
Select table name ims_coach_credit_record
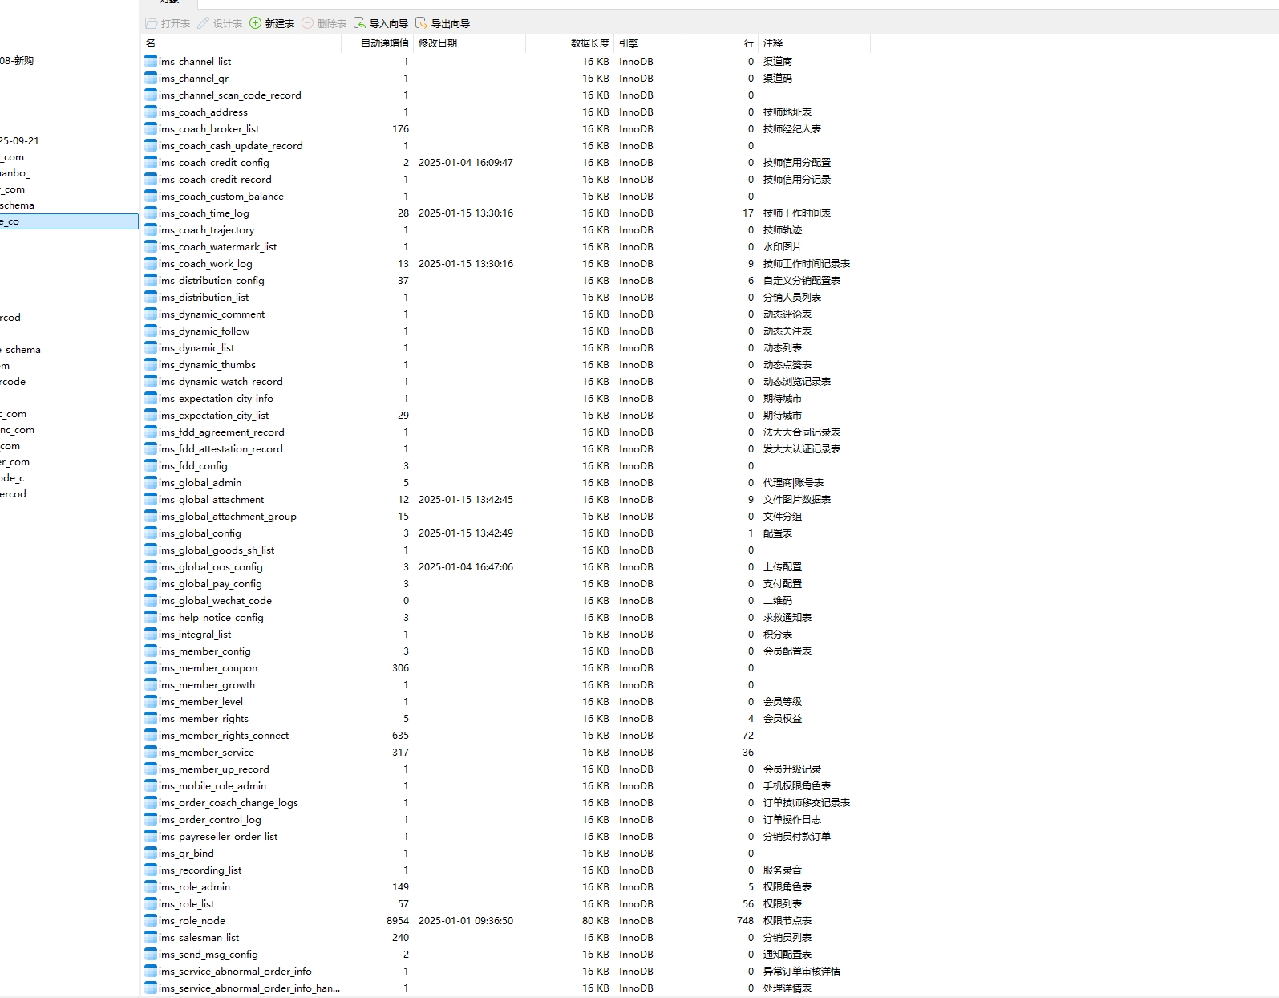[x=215, y=179]
